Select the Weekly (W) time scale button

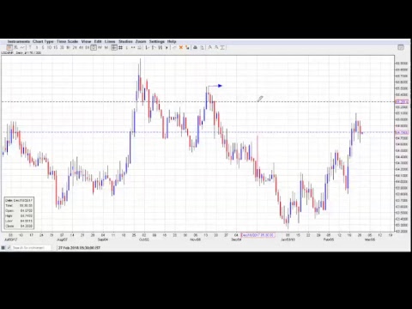(x=100, y=47)
